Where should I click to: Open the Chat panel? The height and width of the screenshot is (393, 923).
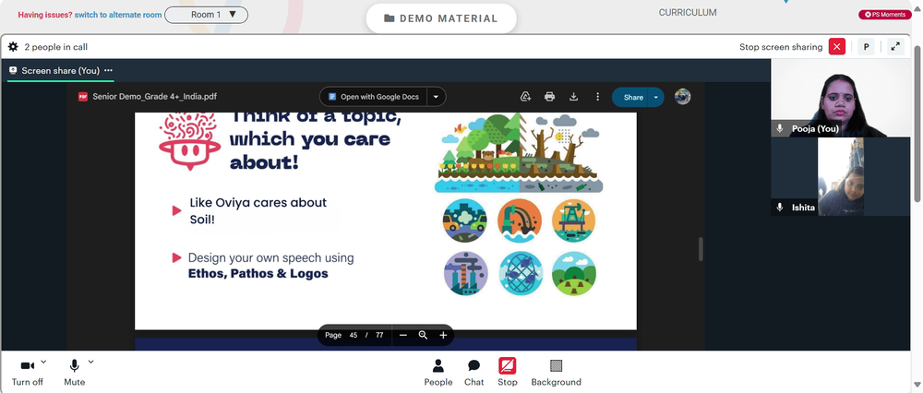coord(473,372)
